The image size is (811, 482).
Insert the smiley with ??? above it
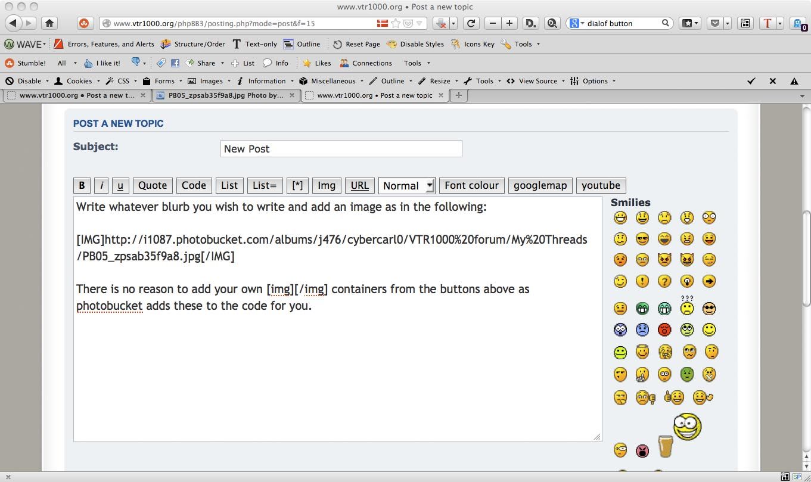click(687, 306)
